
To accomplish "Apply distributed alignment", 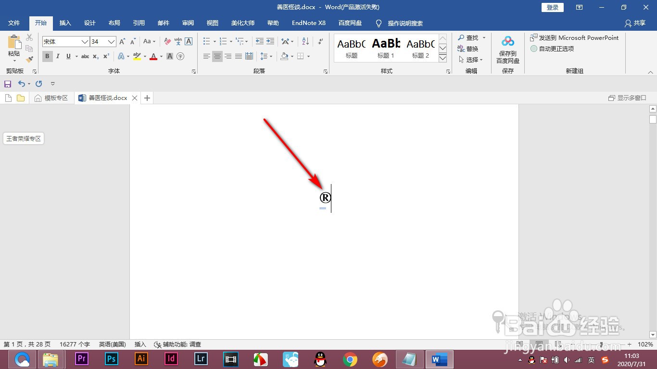I will (249, 56).
